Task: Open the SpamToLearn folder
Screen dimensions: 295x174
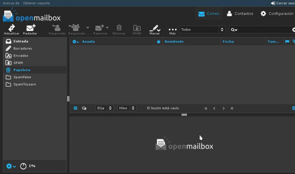Action: (35, 84)
